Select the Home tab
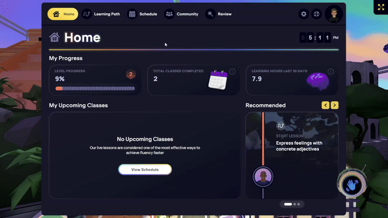Image resolution: width=388 pixels, height=218 pixels. [63, 14]
